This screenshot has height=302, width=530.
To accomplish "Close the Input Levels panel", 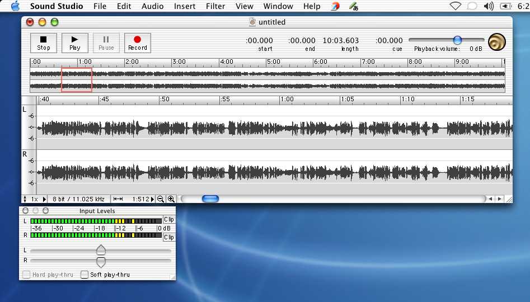I will click(x=25, y=211).
